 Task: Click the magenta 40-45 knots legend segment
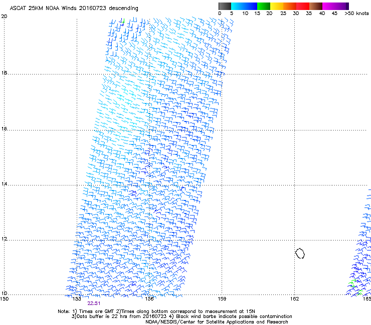(329, 6)
